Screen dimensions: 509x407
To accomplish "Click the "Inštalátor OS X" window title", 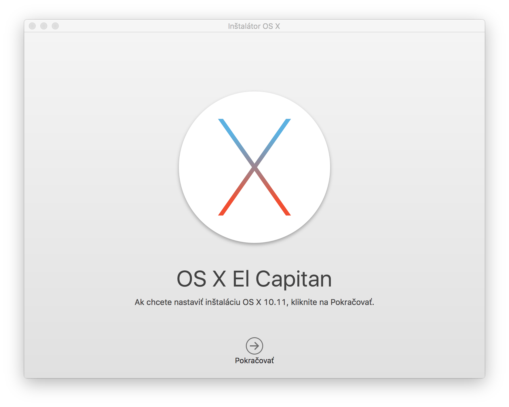I will (254, 26).
